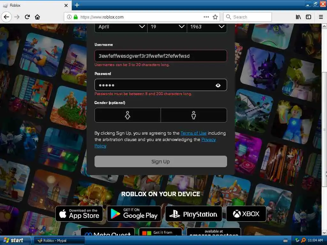Click the Sign Up button
Viewport: 327px width, 245px height.
coord(161,161)
